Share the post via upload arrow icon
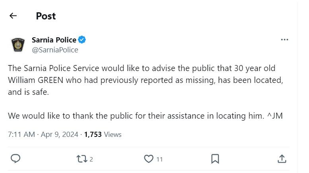309x173 pixels. [282, 159]
